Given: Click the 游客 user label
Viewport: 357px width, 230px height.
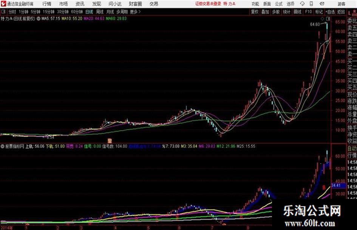Looking at the screenshot, I should pos(341,4).
